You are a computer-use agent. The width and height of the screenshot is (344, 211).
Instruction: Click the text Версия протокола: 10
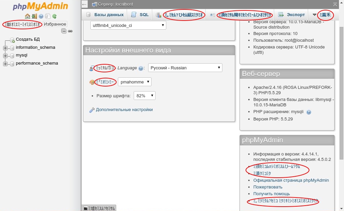coord(275,33)
